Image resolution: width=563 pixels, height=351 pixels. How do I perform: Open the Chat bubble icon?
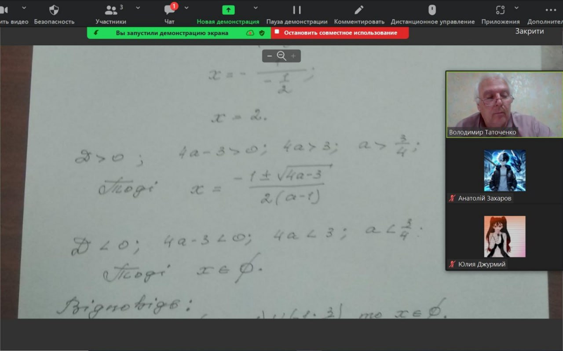169,10
